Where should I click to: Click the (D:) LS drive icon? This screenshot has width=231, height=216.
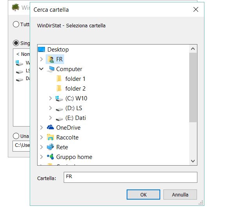point(59,109)
